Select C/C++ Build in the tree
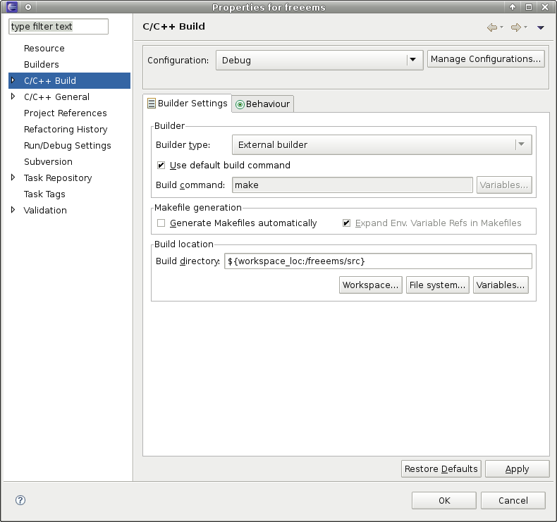The height and width of the screenshot is (522, 557). pyautogui.click(x=69, y=80)
